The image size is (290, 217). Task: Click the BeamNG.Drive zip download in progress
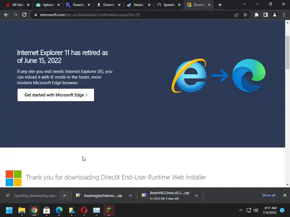pyautogui.click(x=165, y=196)
